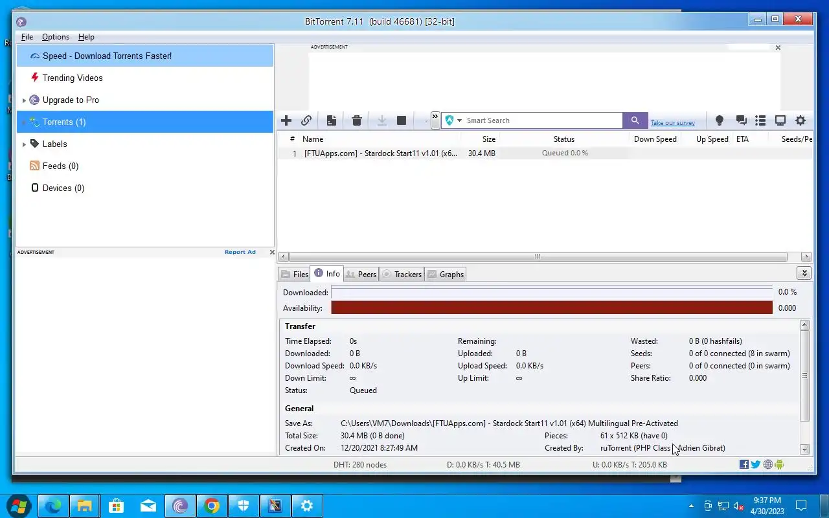This screenshot has height=518, width=829.
Task: Sort torrents by Size column header
Action: (481, 139)
